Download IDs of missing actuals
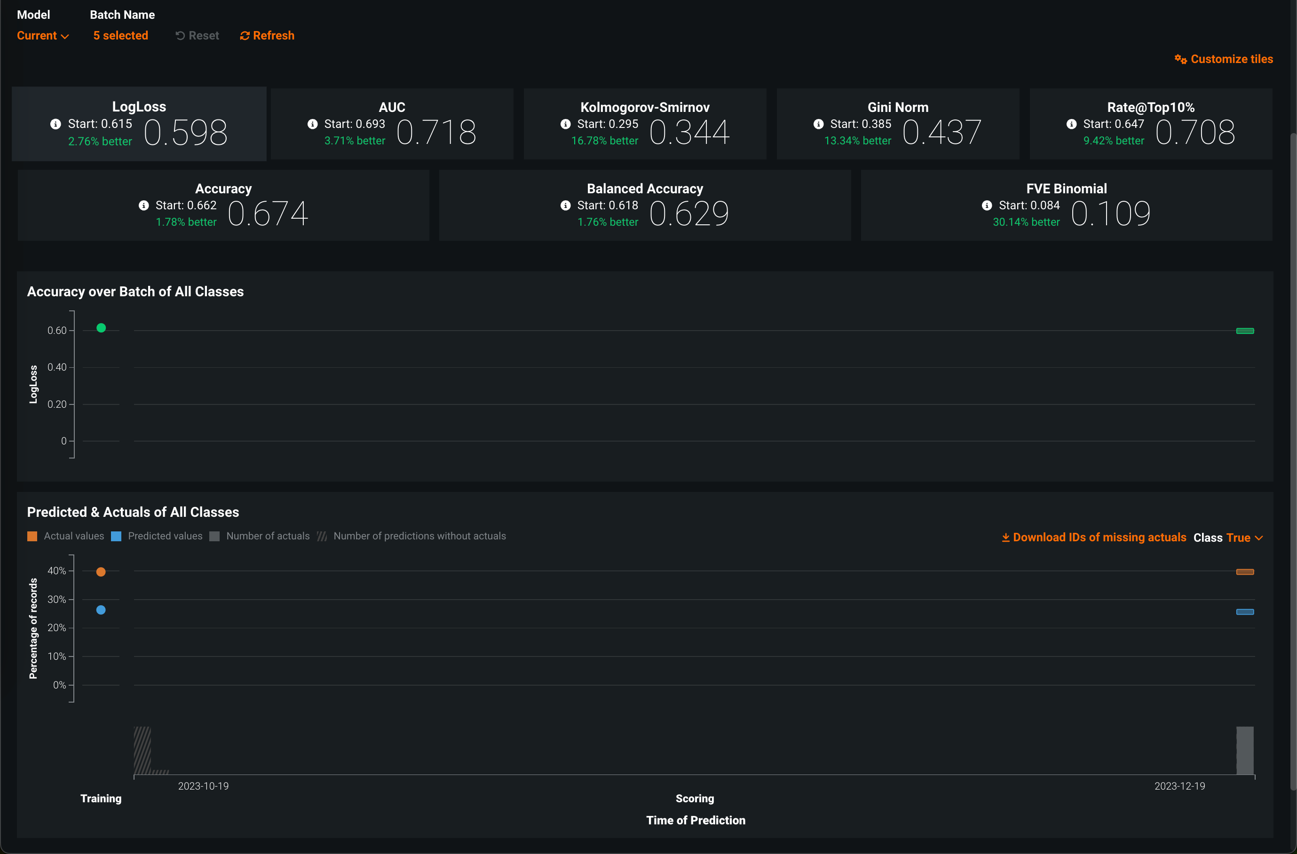1297x854 pixels. pyautogui.click(x=1093, y=538)
